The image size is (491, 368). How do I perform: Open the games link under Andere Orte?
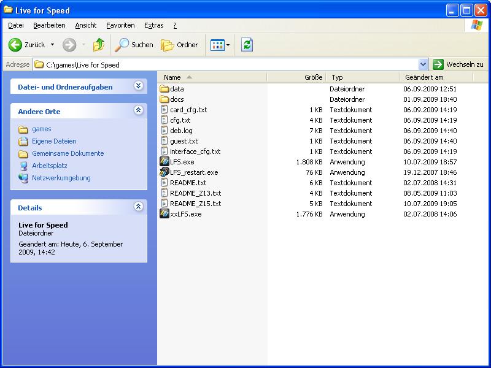point(41,129)
